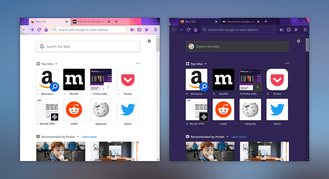329x179 pixels.
Task: Show sidebars using the dark-theme toolbar icon
Action: 289,30
